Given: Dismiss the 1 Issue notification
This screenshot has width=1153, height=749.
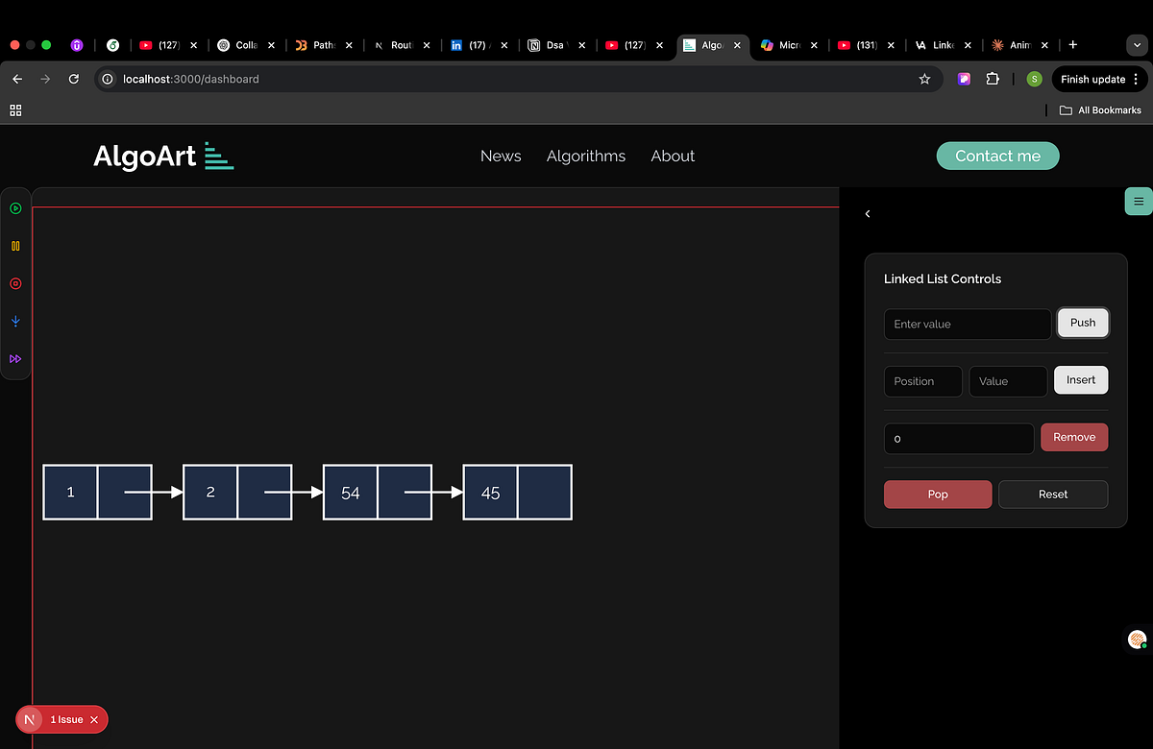Looking at the screenshot, I should click(x=93, y=719).
